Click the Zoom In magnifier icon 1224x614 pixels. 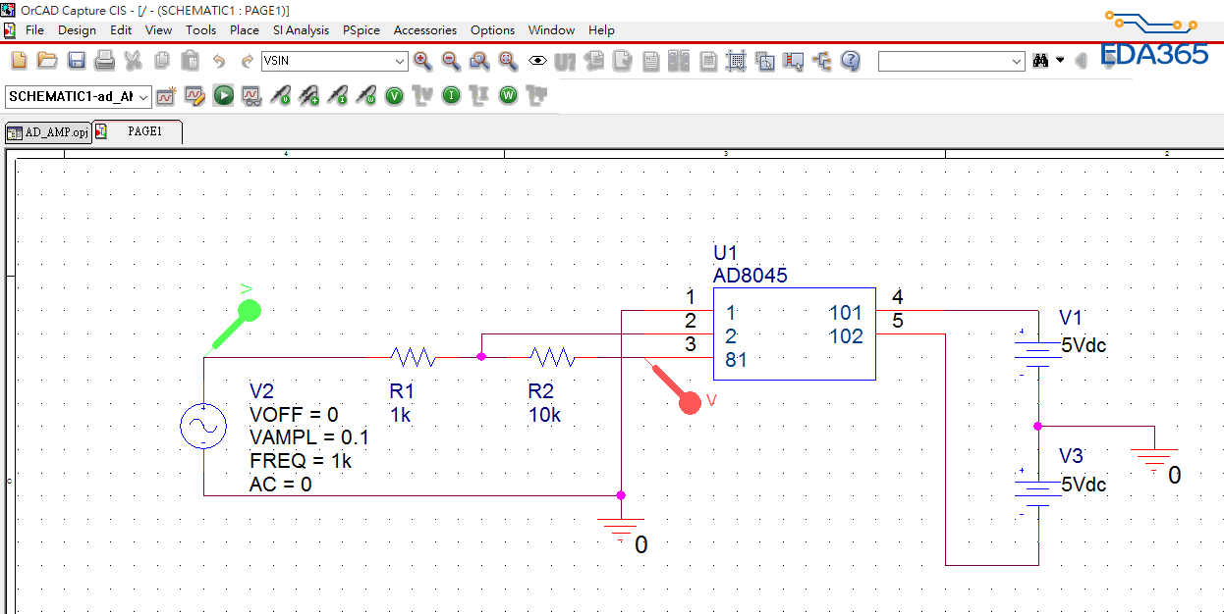click(422, 61)
